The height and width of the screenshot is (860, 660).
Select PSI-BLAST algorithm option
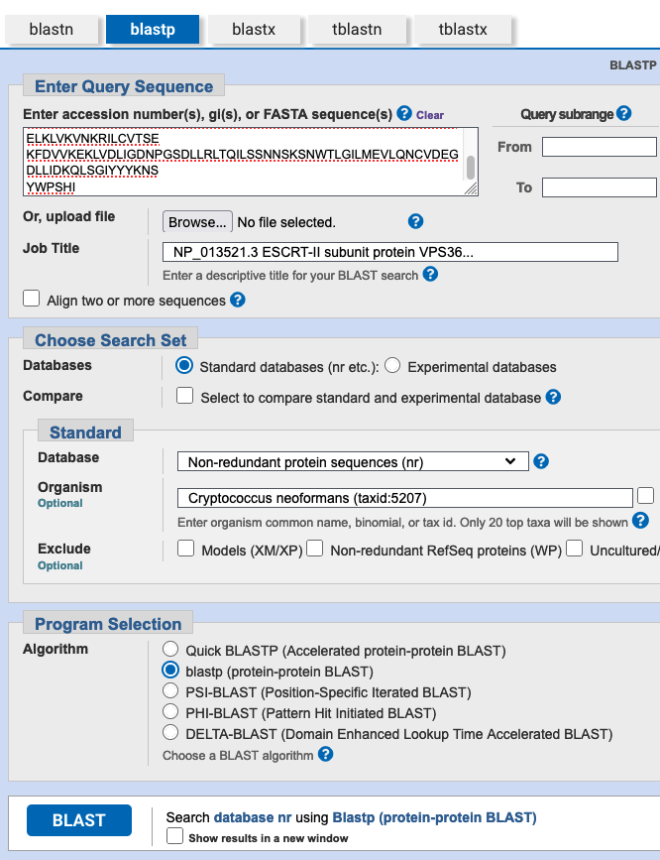(170, 690)
